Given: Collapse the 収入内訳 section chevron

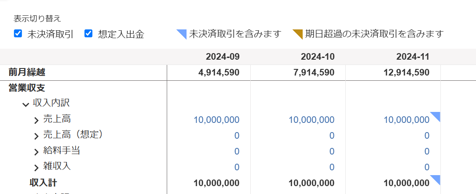Looking at the screenshot, I should click(x=26, y=104).
